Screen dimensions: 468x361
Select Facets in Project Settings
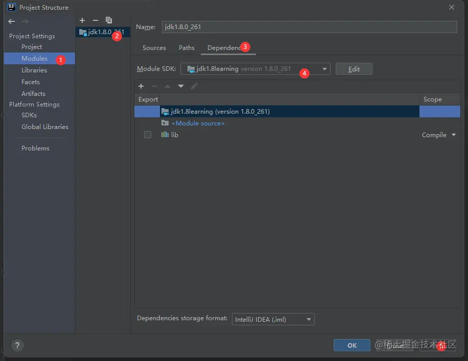(31, 82)
